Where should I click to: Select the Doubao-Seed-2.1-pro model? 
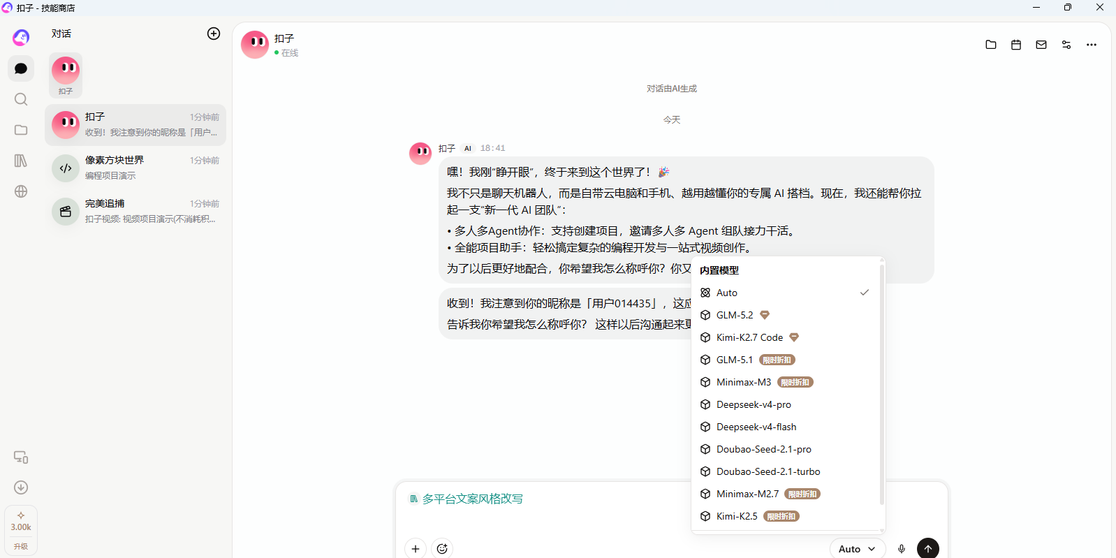[786, 449]
